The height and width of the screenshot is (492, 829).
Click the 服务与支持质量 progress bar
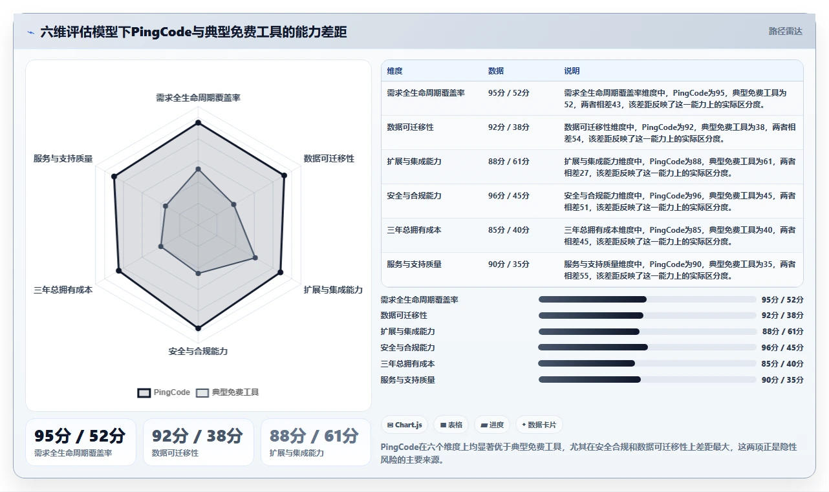point(647,380)
